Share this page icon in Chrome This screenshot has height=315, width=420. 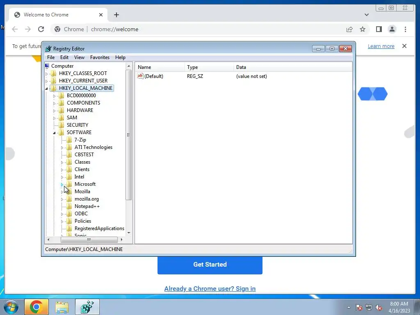coord(349,29)
